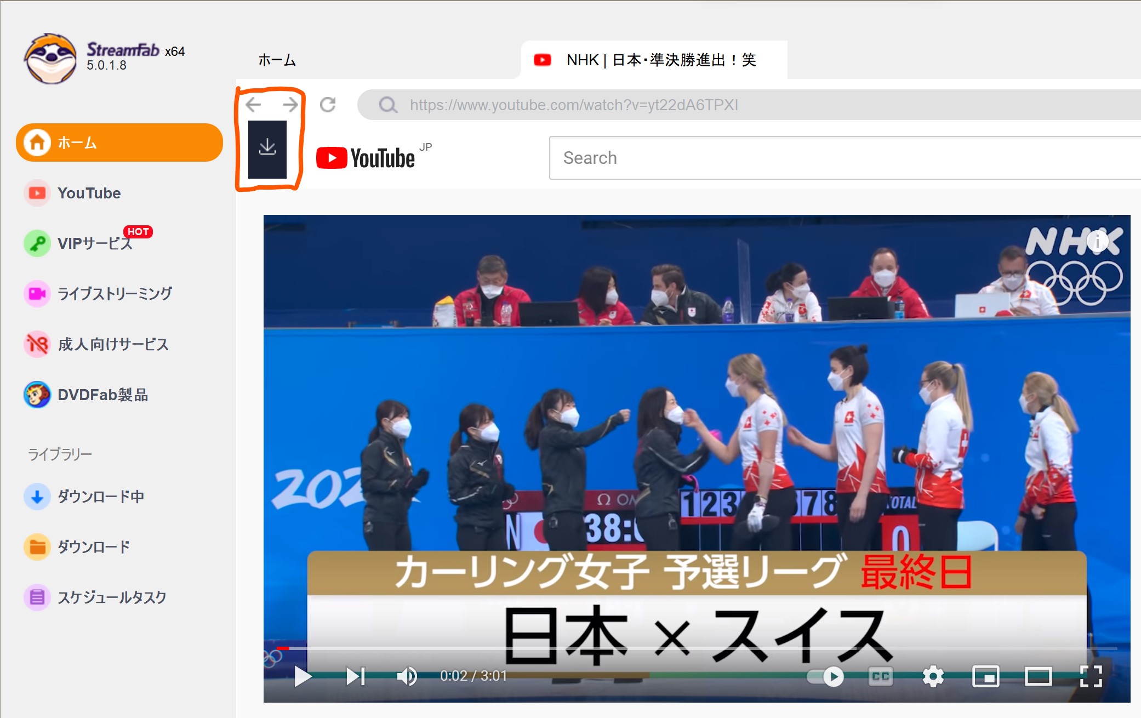Go forward with the right arrow

coord(290,104)
